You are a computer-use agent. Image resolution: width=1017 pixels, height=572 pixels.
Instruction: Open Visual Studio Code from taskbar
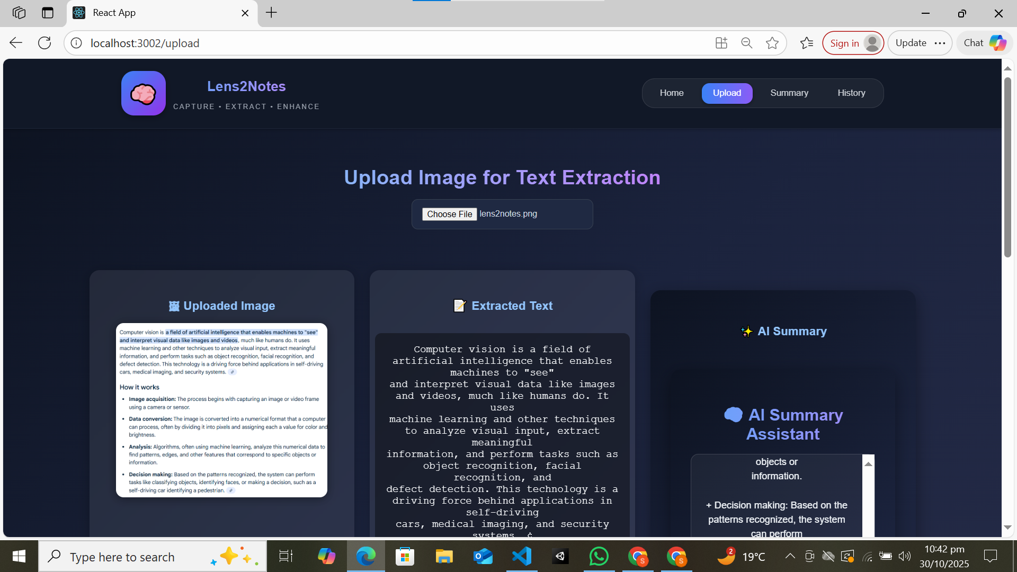pos(521,556)
